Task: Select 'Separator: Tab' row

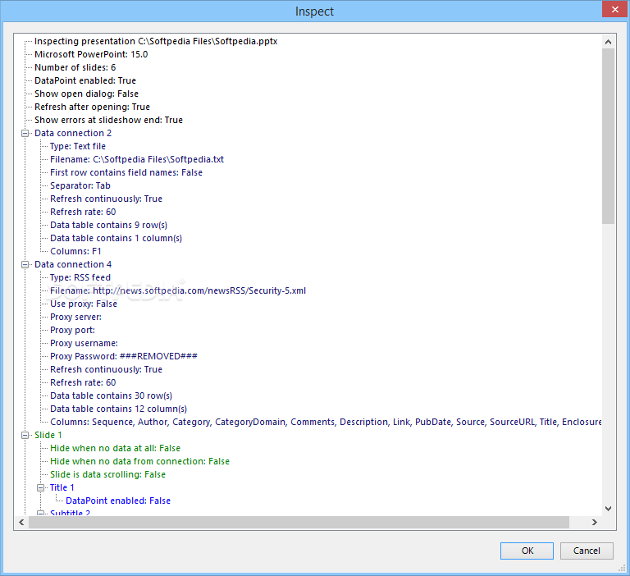Action: tap(80, 185)
